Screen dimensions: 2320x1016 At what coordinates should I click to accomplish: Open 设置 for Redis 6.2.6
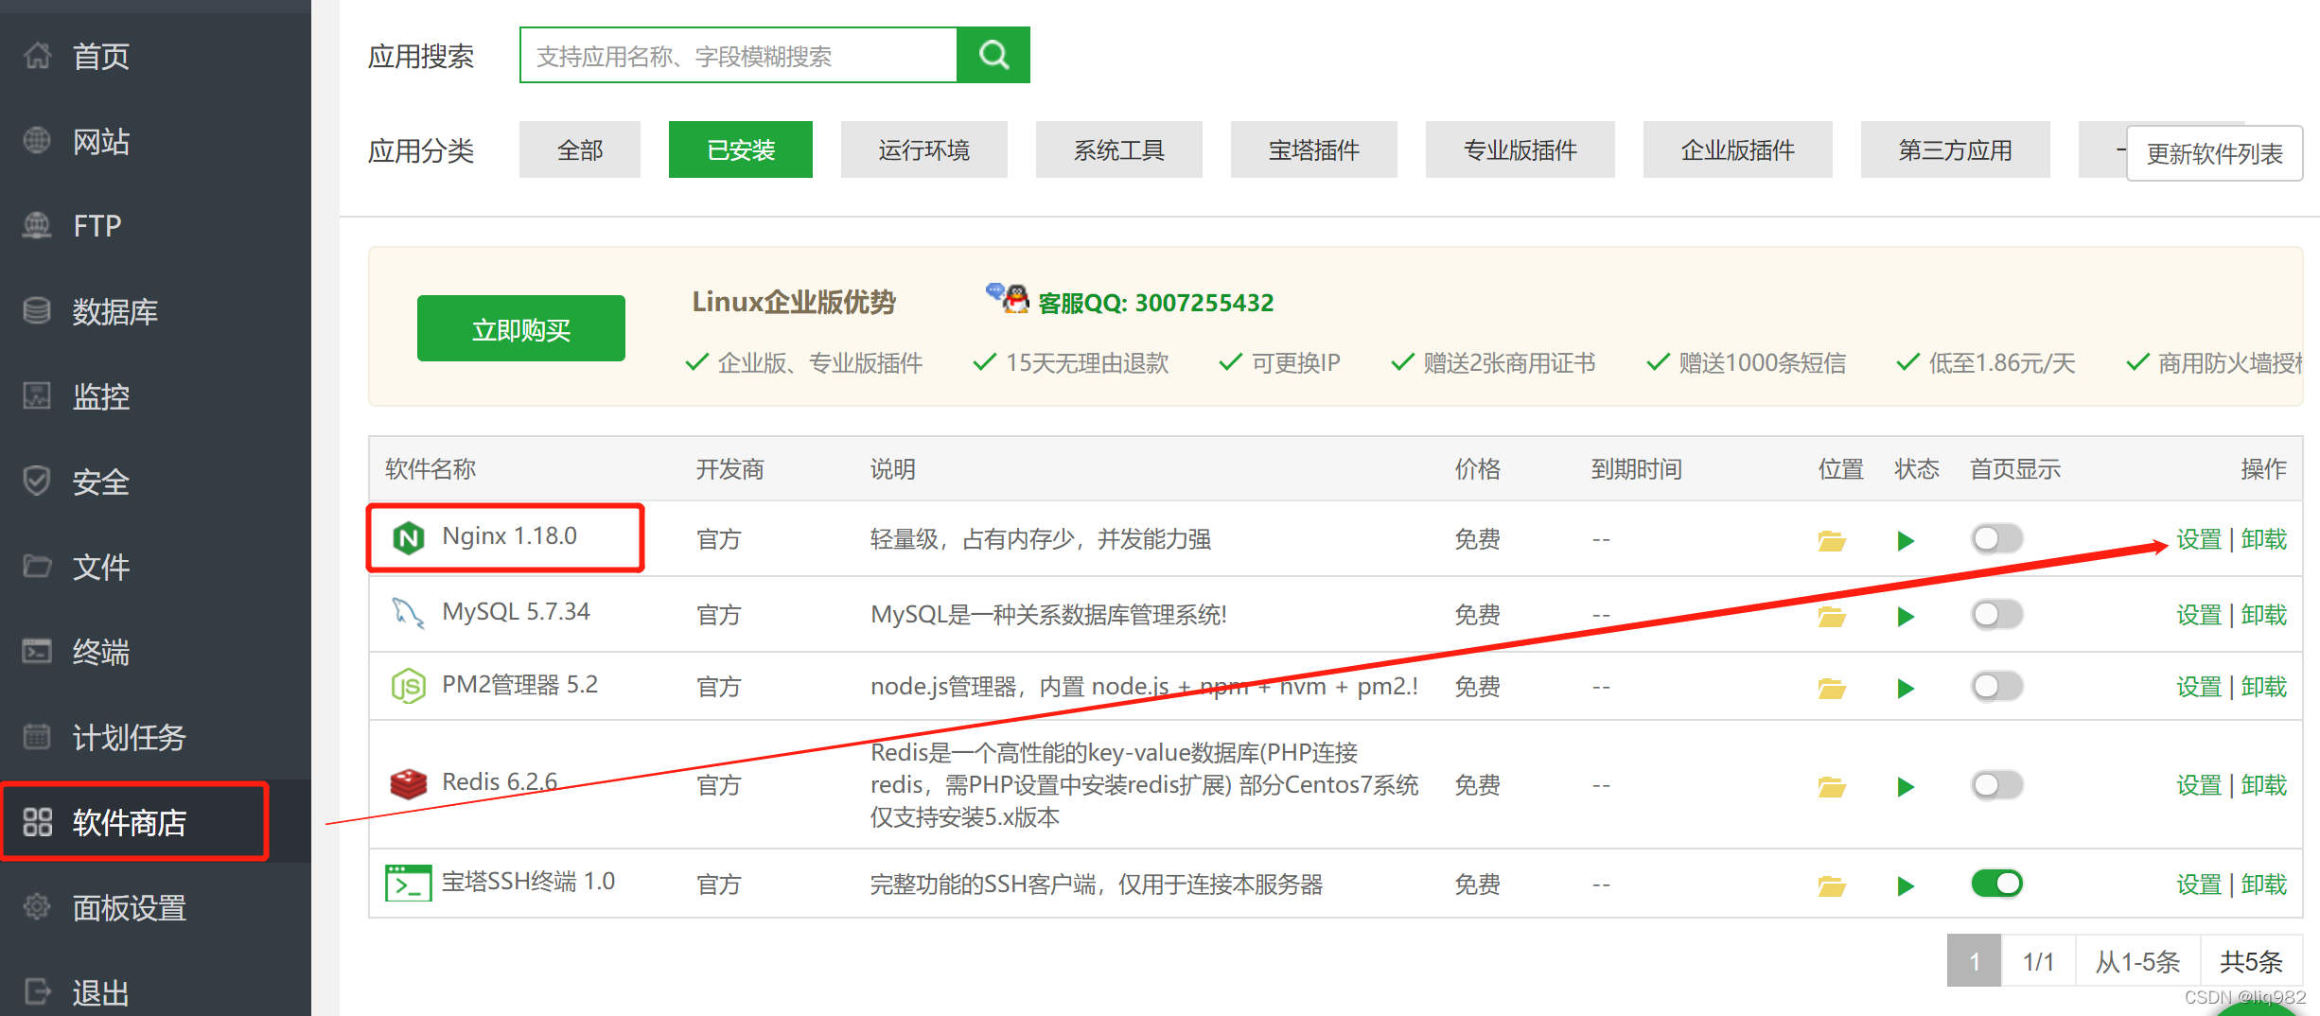pyautogui.click(x=2199, y=785)
